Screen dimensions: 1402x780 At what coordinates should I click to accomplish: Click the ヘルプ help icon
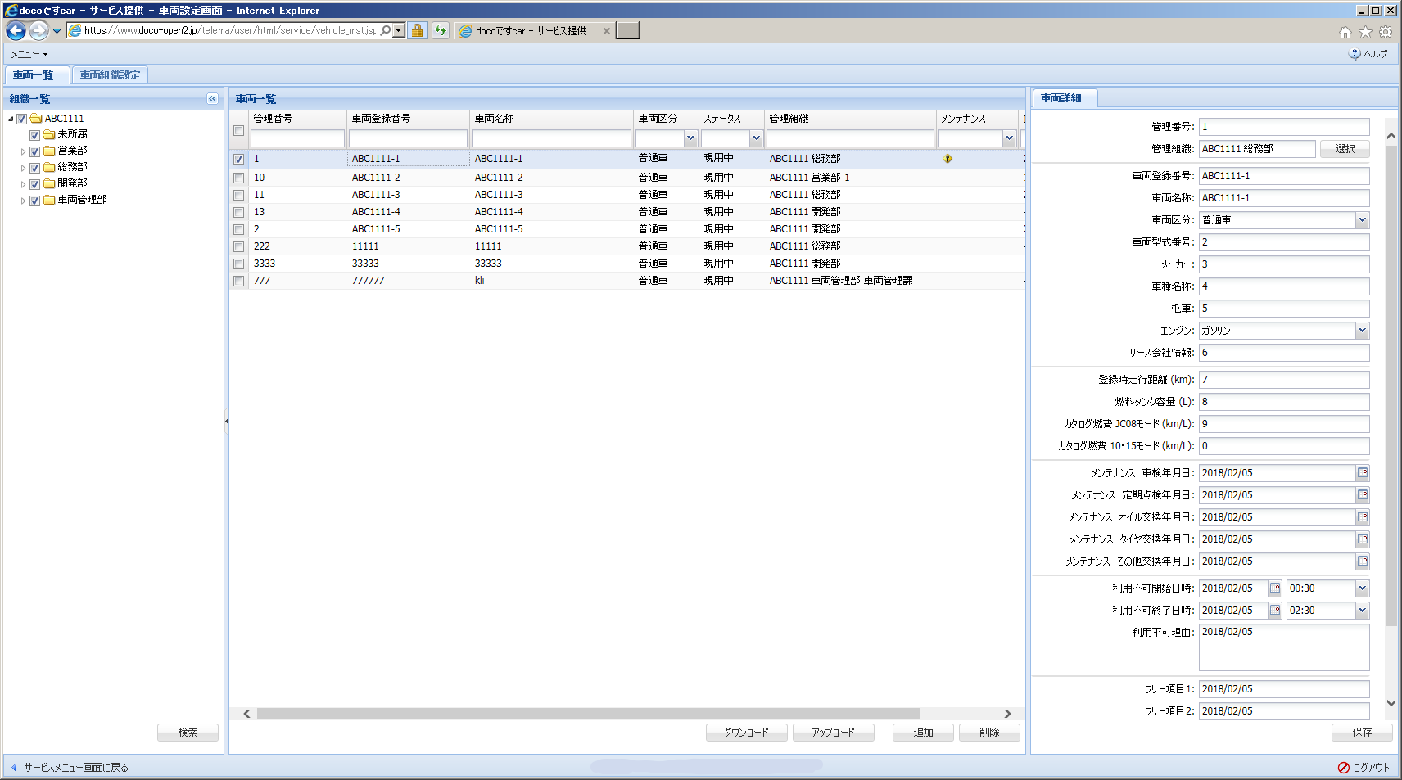(1355, 54)
